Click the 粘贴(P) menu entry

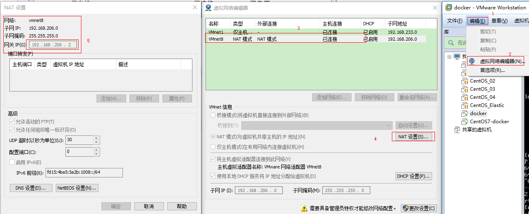tap(488, 50)
